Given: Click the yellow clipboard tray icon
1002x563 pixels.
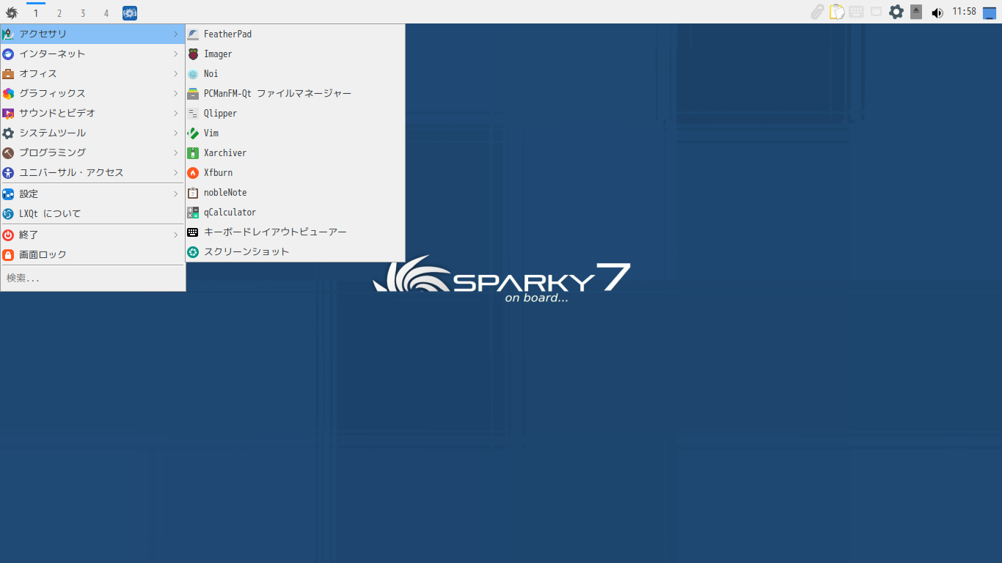Looking at the screenshot, I should pos(837,12).
